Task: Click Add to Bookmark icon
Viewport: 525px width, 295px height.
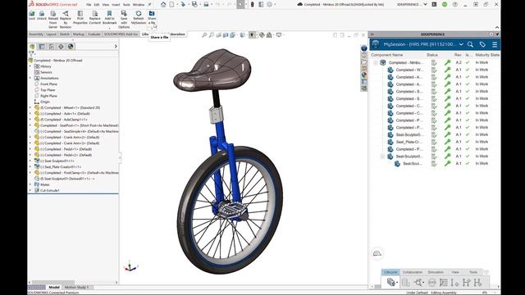Action: pos(109,13)
